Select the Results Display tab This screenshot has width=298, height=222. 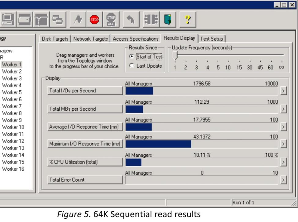pos(179,38)
